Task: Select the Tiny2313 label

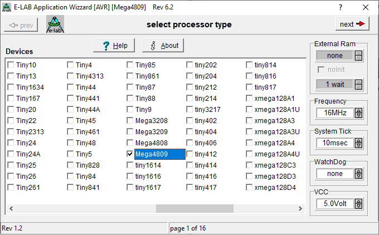Action: pyautogui.click(x=30, y=132)
